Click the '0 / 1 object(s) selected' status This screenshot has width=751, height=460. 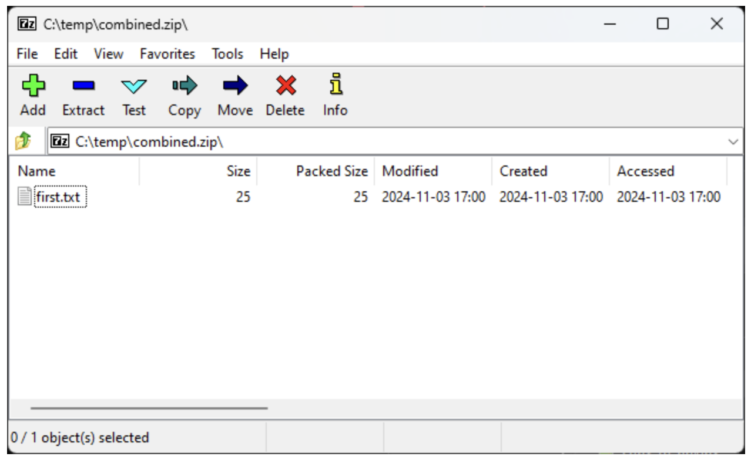point(80,438)
